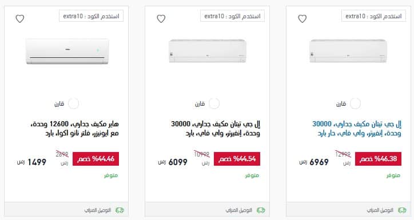Click delivery truck icon on LG 6969 card
Image resolution: width=414 pixels, height=220 pixels.
point(402,210)
